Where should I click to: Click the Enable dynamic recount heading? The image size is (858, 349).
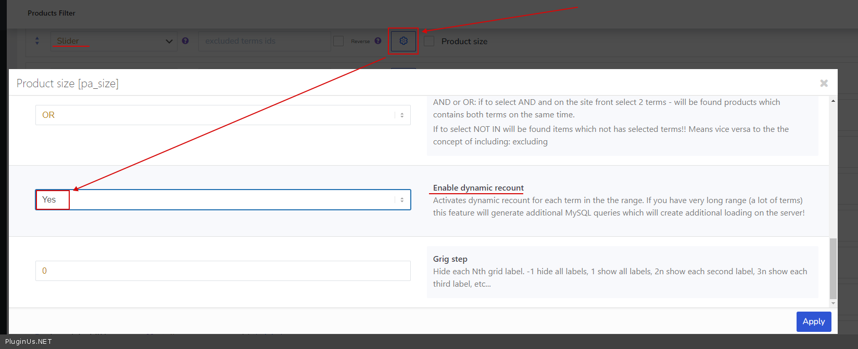[478, 188]
